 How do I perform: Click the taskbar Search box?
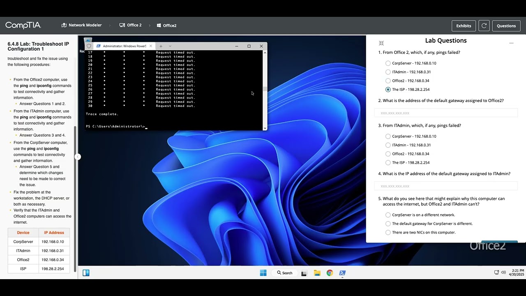285,273
